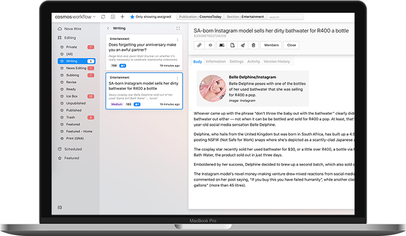Open options menu on the anniversary card
The height and width of the screenshot is (236, 406).
tap(177, 39)
